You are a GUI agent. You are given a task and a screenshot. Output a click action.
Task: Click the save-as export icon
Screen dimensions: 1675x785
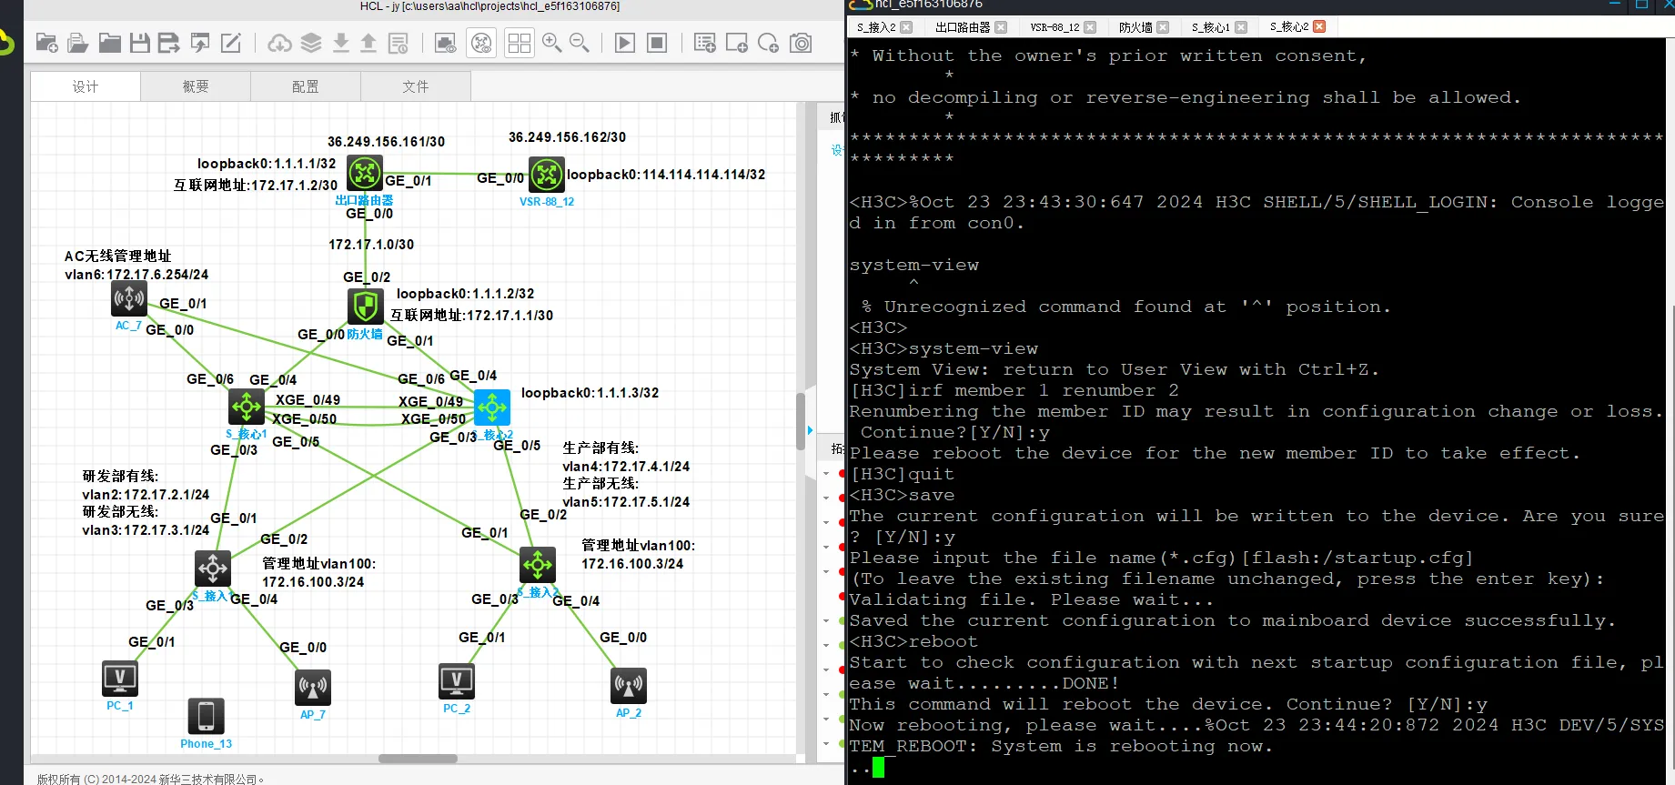click(x=169, y=43)
